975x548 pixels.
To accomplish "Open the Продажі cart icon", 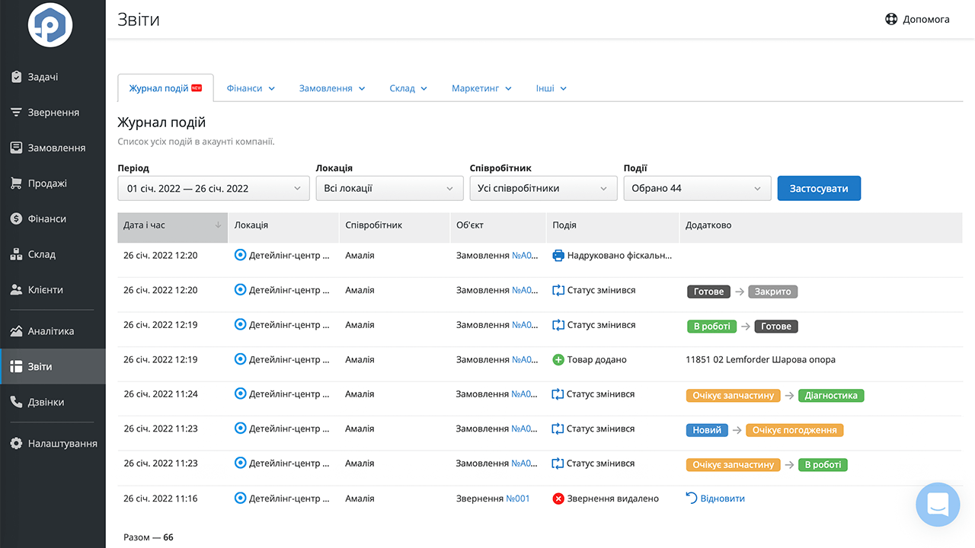I will pos(16,183).
